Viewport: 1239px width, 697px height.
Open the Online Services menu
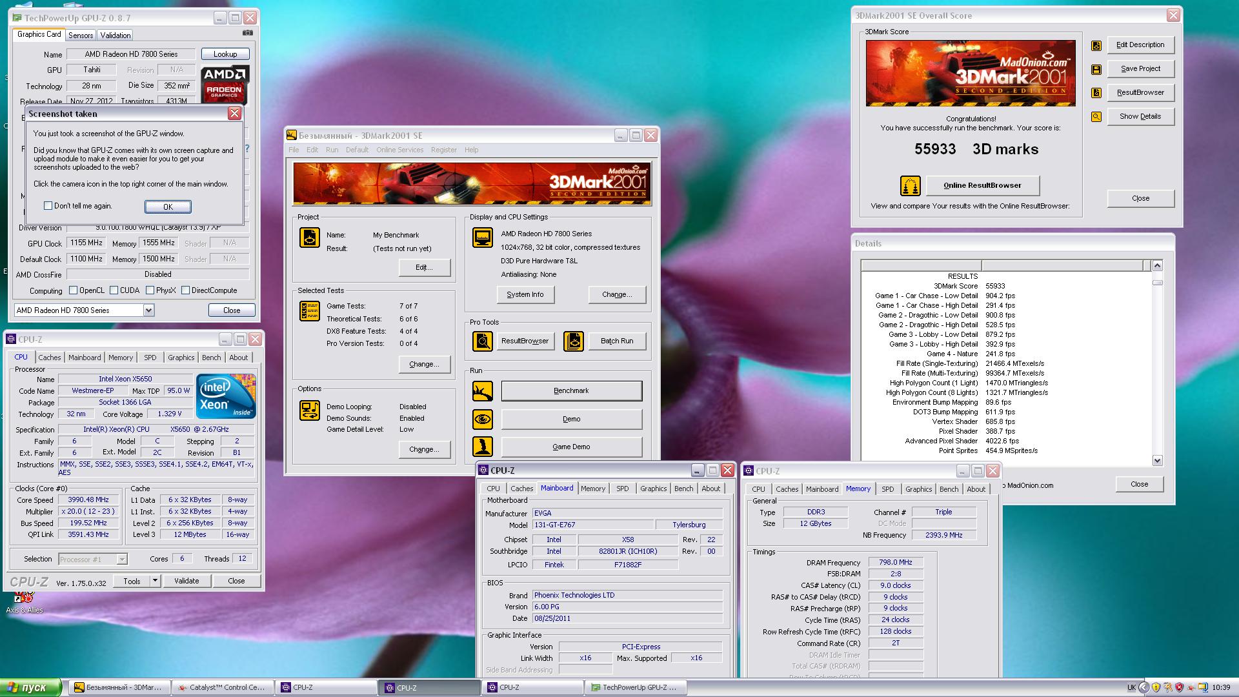tap(400, 150)
